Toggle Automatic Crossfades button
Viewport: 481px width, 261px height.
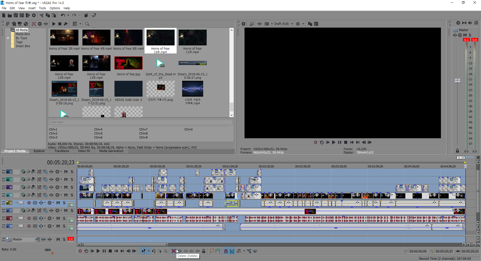point(232,251)
